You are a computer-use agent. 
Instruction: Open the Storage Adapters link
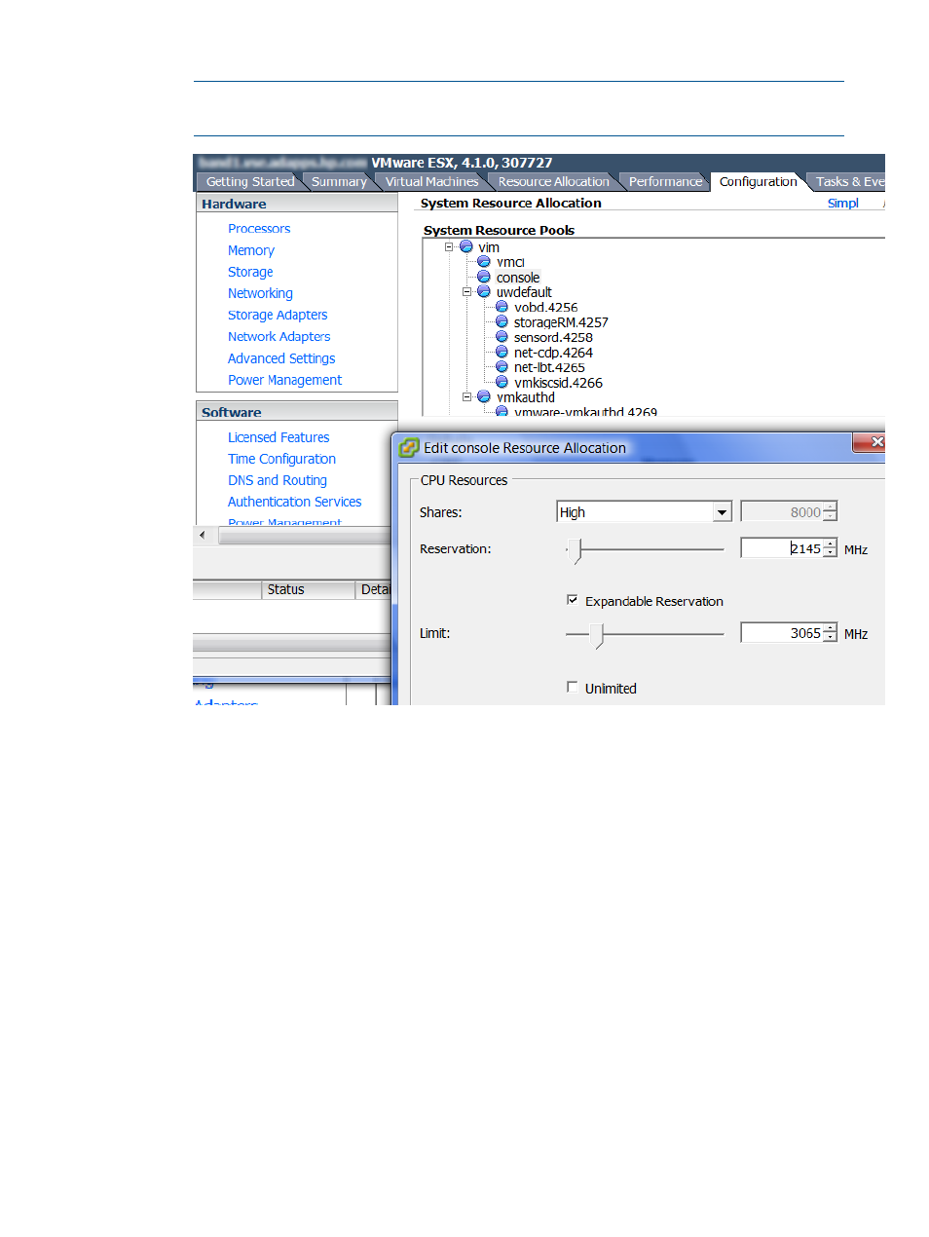coord(278,315)
